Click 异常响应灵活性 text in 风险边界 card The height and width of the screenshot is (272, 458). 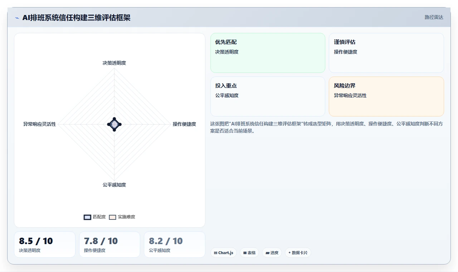(350, 95)
